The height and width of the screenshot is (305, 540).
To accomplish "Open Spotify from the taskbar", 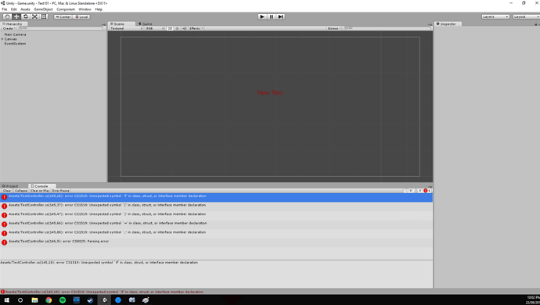I will pos(63,300).
